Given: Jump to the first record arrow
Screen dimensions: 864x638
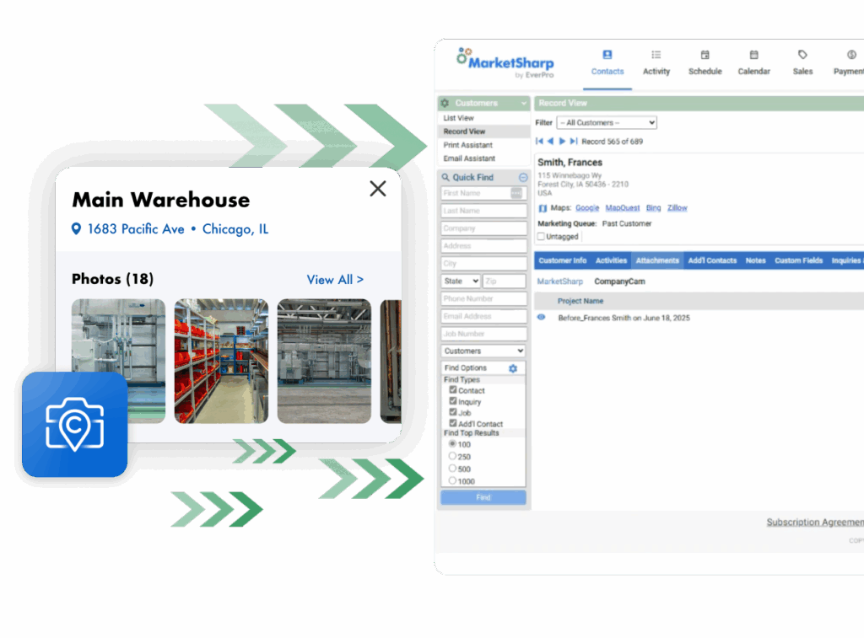Looking at the screenshot, I should (x=540, y=142).
